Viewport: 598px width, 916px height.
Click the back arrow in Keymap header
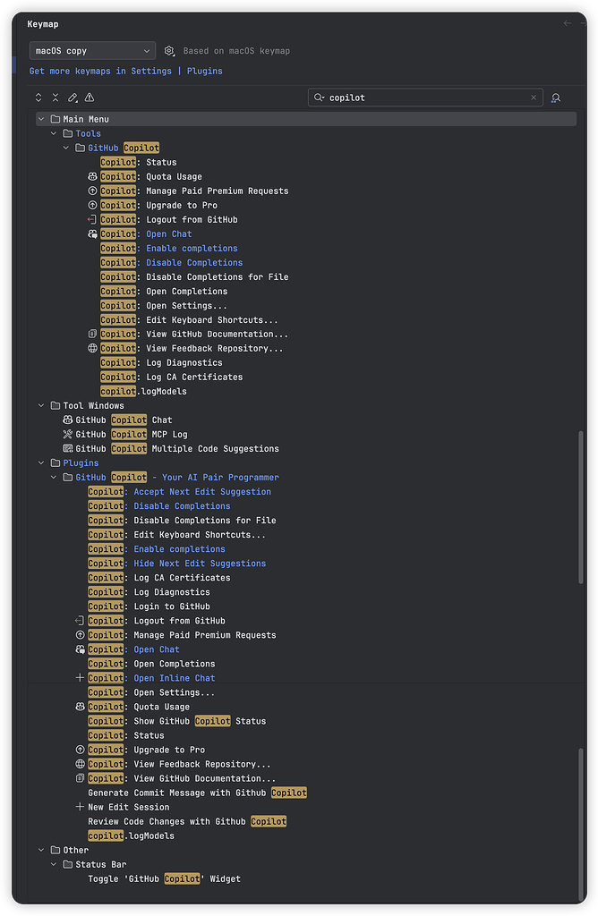567,23
